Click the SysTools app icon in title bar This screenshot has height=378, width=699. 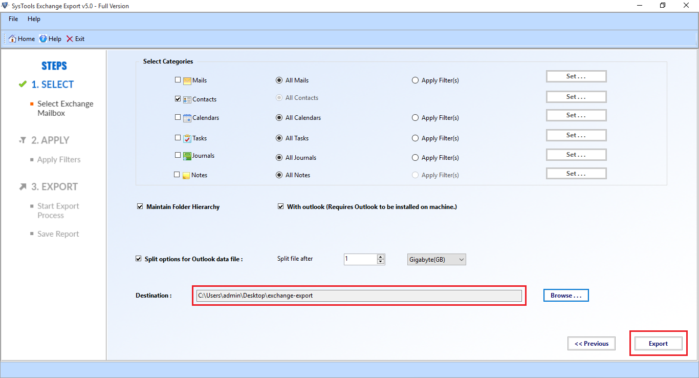[x=5, y=6]
